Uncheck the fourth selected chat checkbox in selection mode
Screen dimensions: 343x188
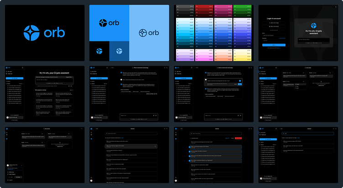point(190,161)
